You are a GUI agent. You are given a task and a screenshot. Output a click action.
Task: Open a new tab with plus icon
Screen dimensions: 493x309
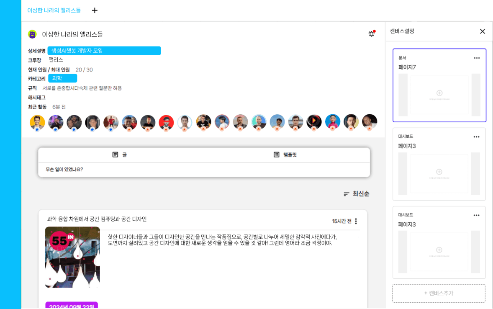coord(95,10)
